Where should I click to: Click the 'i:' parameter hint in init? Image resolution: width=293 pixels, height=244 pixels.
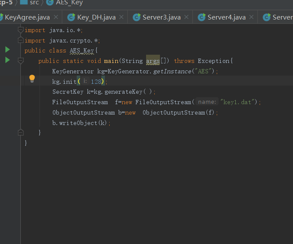(85, 81)
